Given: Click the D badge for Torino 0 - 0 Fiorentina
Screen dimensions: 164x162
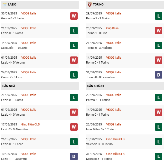Looking at the screenshot, I should coord(159,75).
